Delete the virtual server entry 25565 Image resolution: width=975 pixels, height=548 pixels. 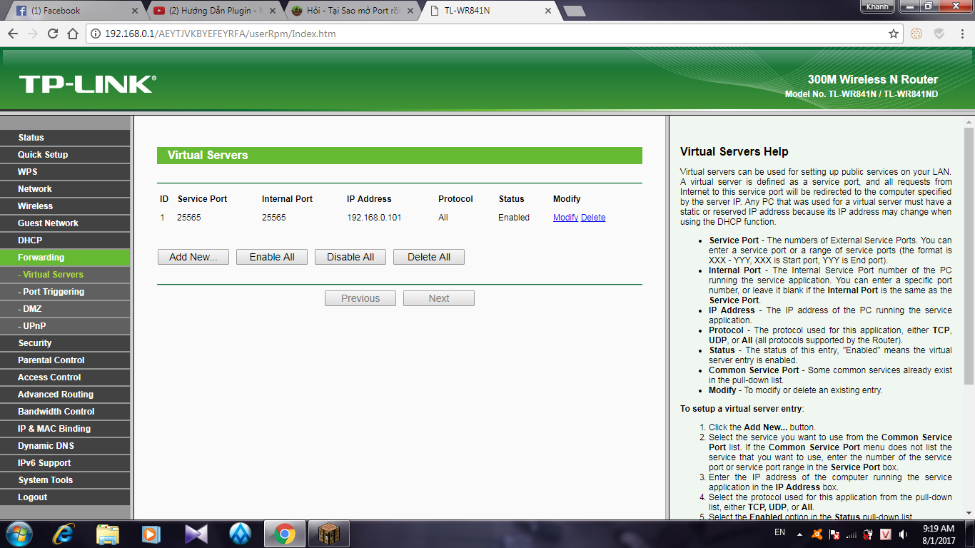[593, 218]
